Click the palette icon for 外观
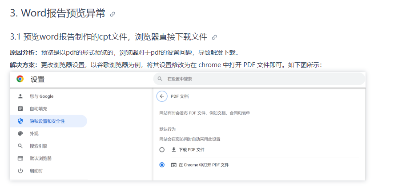Viewport: 394px width, 192px height. 20,133
